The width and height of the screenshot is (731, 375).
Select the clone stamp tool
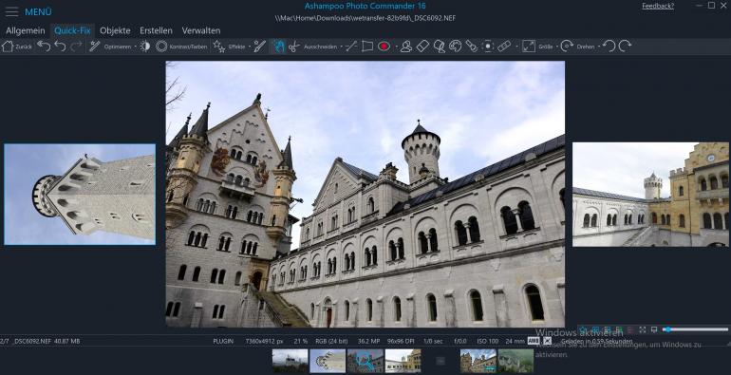click(439, 47)
